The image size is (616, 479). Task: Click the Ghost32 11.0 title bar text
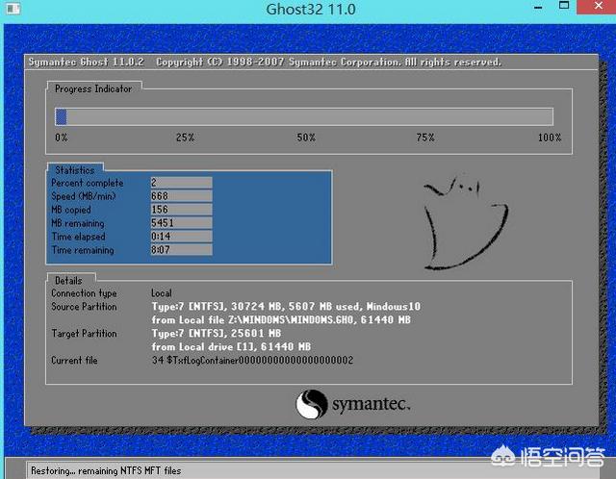coord(310,10)
